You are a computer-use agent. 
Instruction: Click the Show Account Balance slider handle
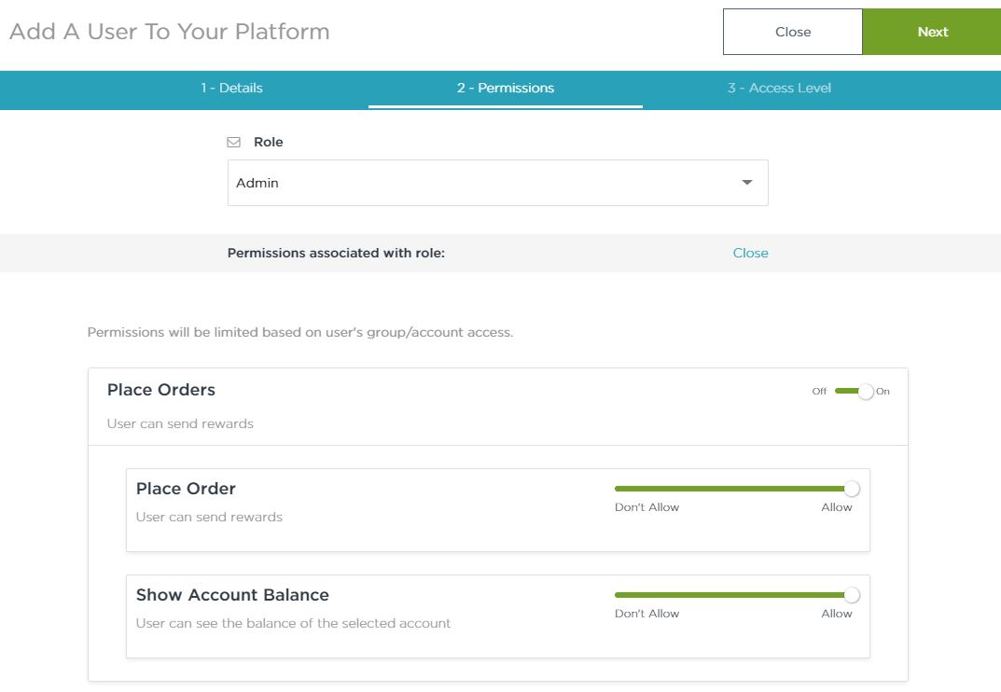click(851, 595)
